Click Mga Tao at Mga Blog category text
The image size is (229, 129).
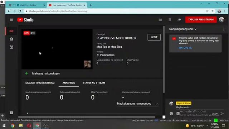click(109, 47)
